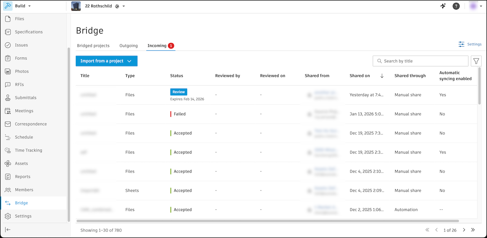The width and height of the screenshot is (487, 238).
Task: Open the Assets section
Action: pyautogui.click(x=22, y=163)
